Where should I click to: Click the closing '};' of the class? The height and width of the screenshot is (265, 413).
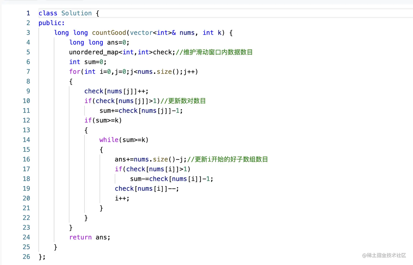pos(42,257)
